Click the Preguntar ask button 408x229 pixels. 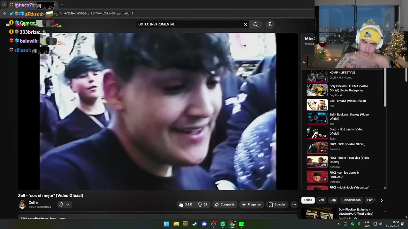[251, 205]
